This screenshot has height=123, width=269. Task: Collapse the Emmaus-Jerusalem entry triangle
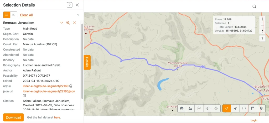(x=62, y=23)
